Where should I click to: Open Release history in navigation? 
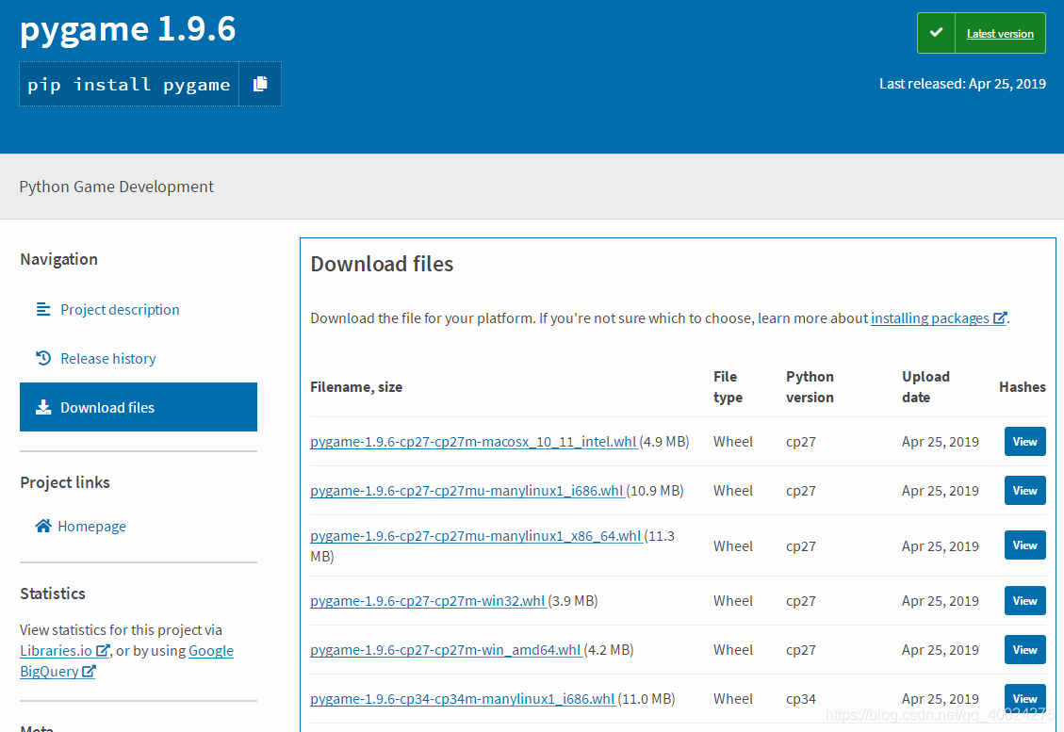coord(107,358)
